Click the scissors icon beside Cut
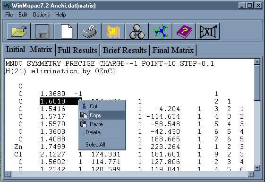This screenshot has height=182, width=265. [x=84, y=106]
